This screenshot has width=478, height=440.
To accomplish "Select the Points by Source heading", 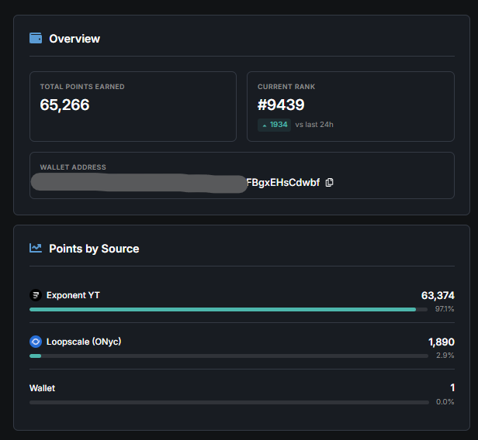I will (x=94, y=249).
